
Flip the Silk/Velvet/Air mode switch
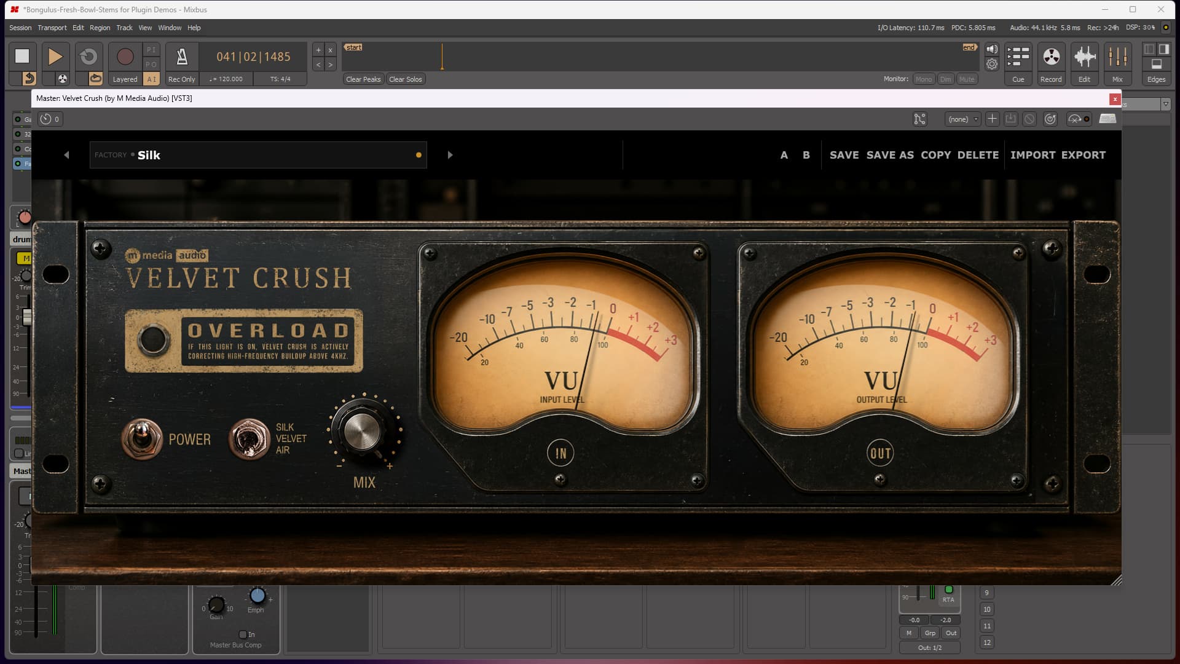[x=250, y=439]
